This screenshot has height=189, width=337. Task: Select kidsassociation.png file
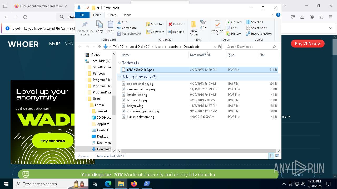tap(199, 117)
